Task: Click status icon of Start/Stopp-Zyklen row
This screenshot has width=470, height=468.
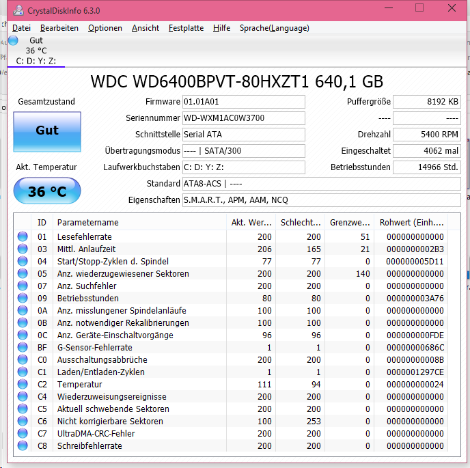Action: click(23, 261)
